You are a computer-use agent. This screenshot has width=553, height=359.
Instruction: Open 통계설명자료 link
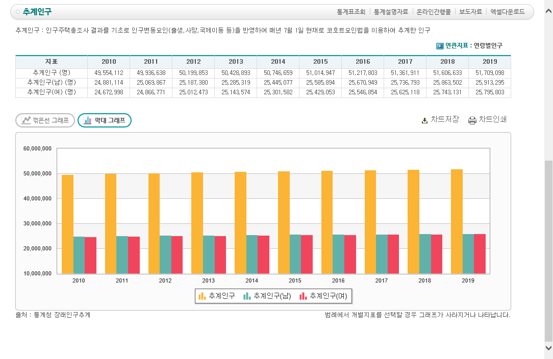(391, 12)
